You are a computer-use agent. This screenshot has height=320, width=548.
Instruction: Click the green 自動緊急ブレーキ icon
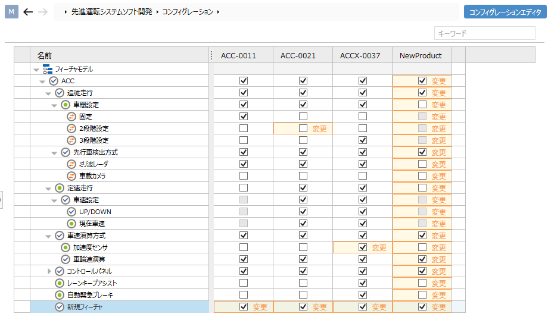(x=60, y=295)
